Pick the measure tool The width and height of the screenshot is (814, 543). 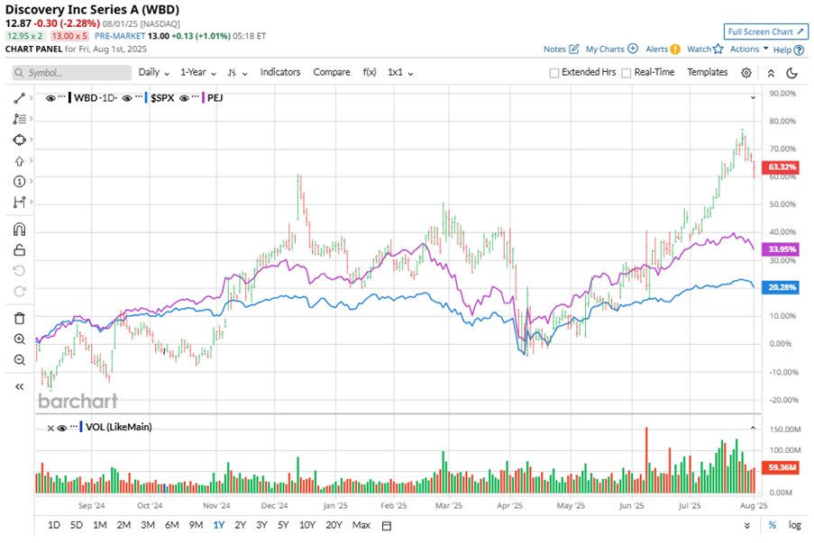(19, 203)
